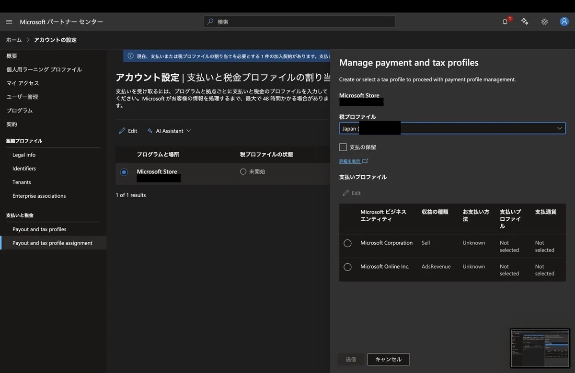Click Unknown in the Microsoft Online Inc. row

tap(474, 267)
